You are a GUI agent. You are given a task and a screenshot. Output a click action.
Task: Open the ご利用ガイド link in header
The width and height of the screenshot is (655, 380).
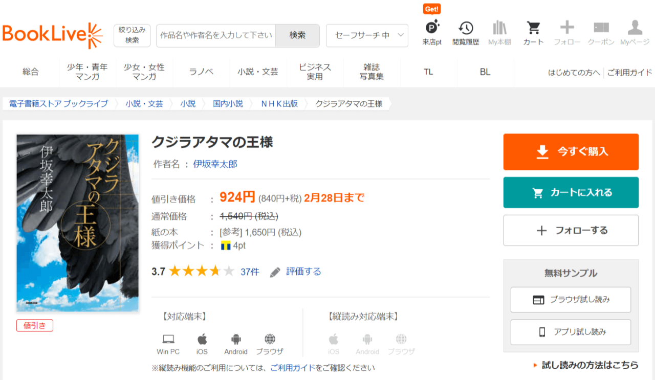click(629, 72)
